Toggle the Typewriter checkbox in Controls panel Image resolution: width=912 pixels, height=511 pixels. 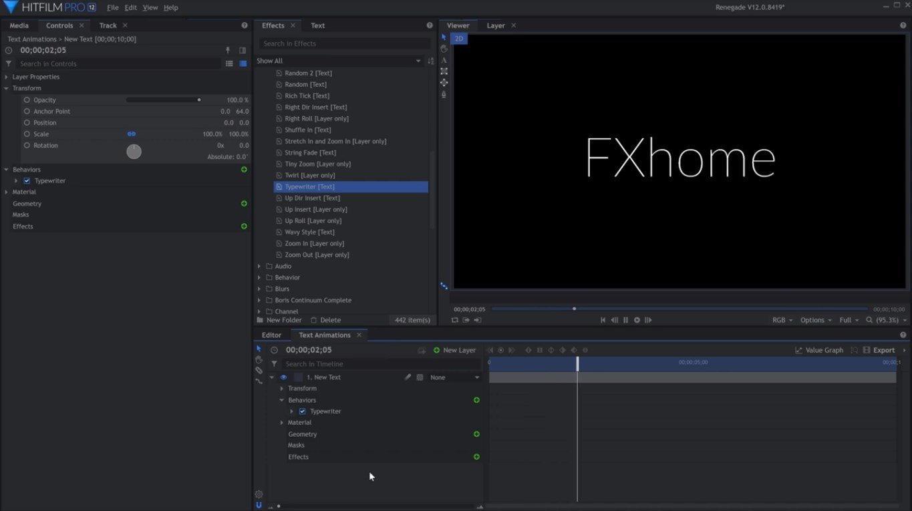27,181
